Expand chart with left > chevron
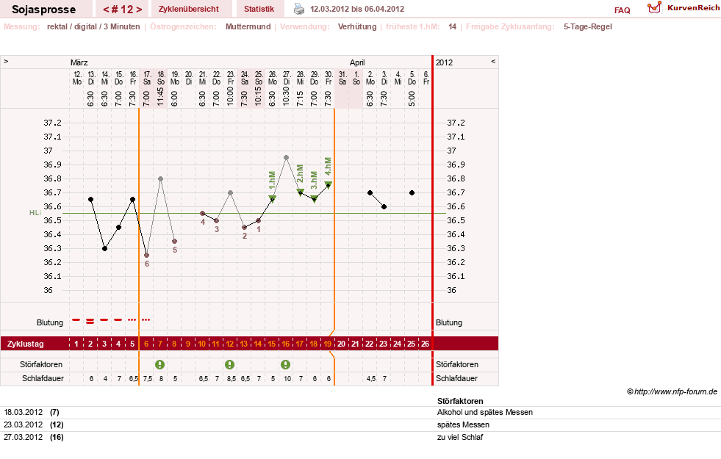 (x=6, y=61)
